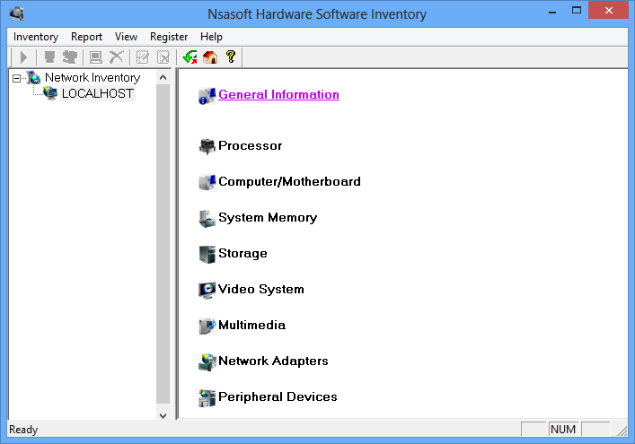Click the Computer/Motherboard icon
The height and width of the screenshot is (444, 635).
tap(207, 182)
